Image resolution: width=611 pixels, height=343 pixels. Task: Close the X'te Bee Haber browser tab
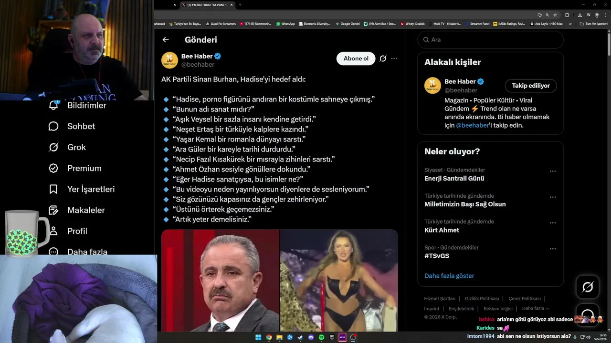click(232, 5)
